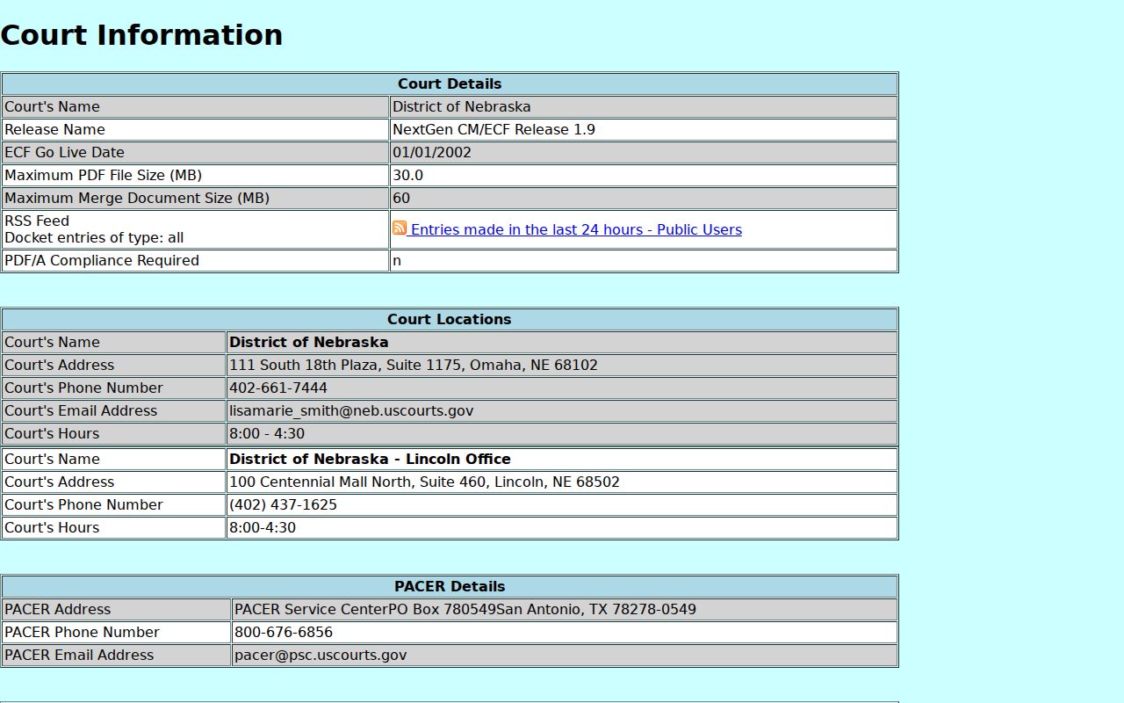Select email 'lisamarie_smith@neb.uscourts.gov'
1124x703 pixels.
click(x=351, y=410)
